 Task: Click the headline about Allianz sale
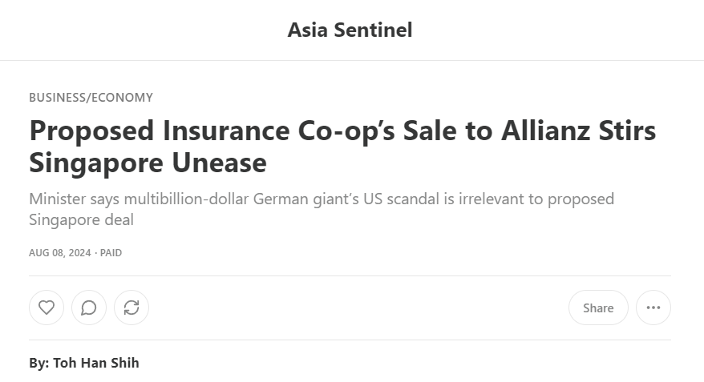pyautogui.click(x=342, y=147)
